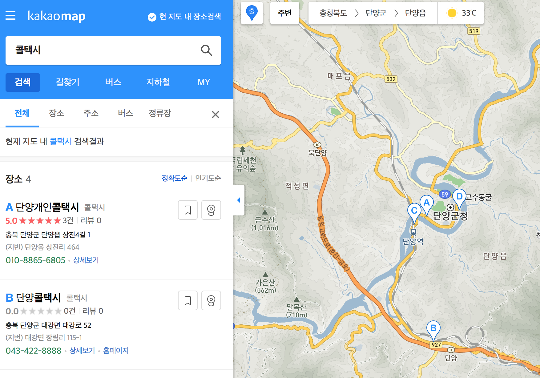Open result A 단양개인콜택시
The height and width of the screenshot is (378, 540).
(47, 207)
